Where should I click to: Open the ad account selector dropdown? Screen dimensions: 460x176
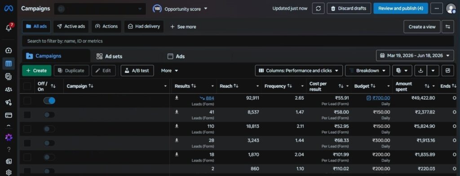(100, 9)
